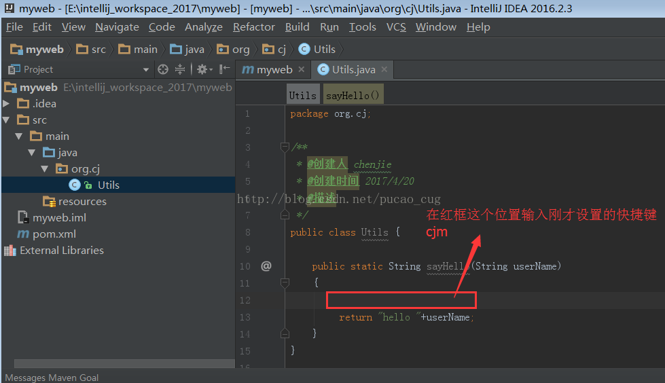Click src in the navigation breadcrumb
The image size is (665, 383).
[x=91, y=50]
